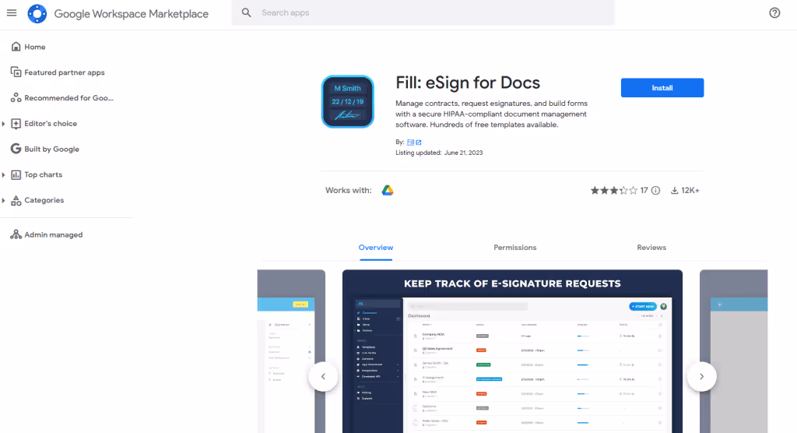Expand the Top charts section

[x=4, y=174]
